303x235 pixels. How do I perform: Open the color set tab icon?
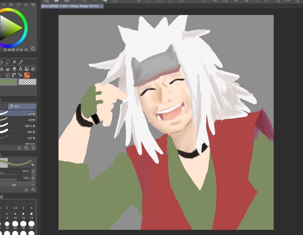[11, 5]
